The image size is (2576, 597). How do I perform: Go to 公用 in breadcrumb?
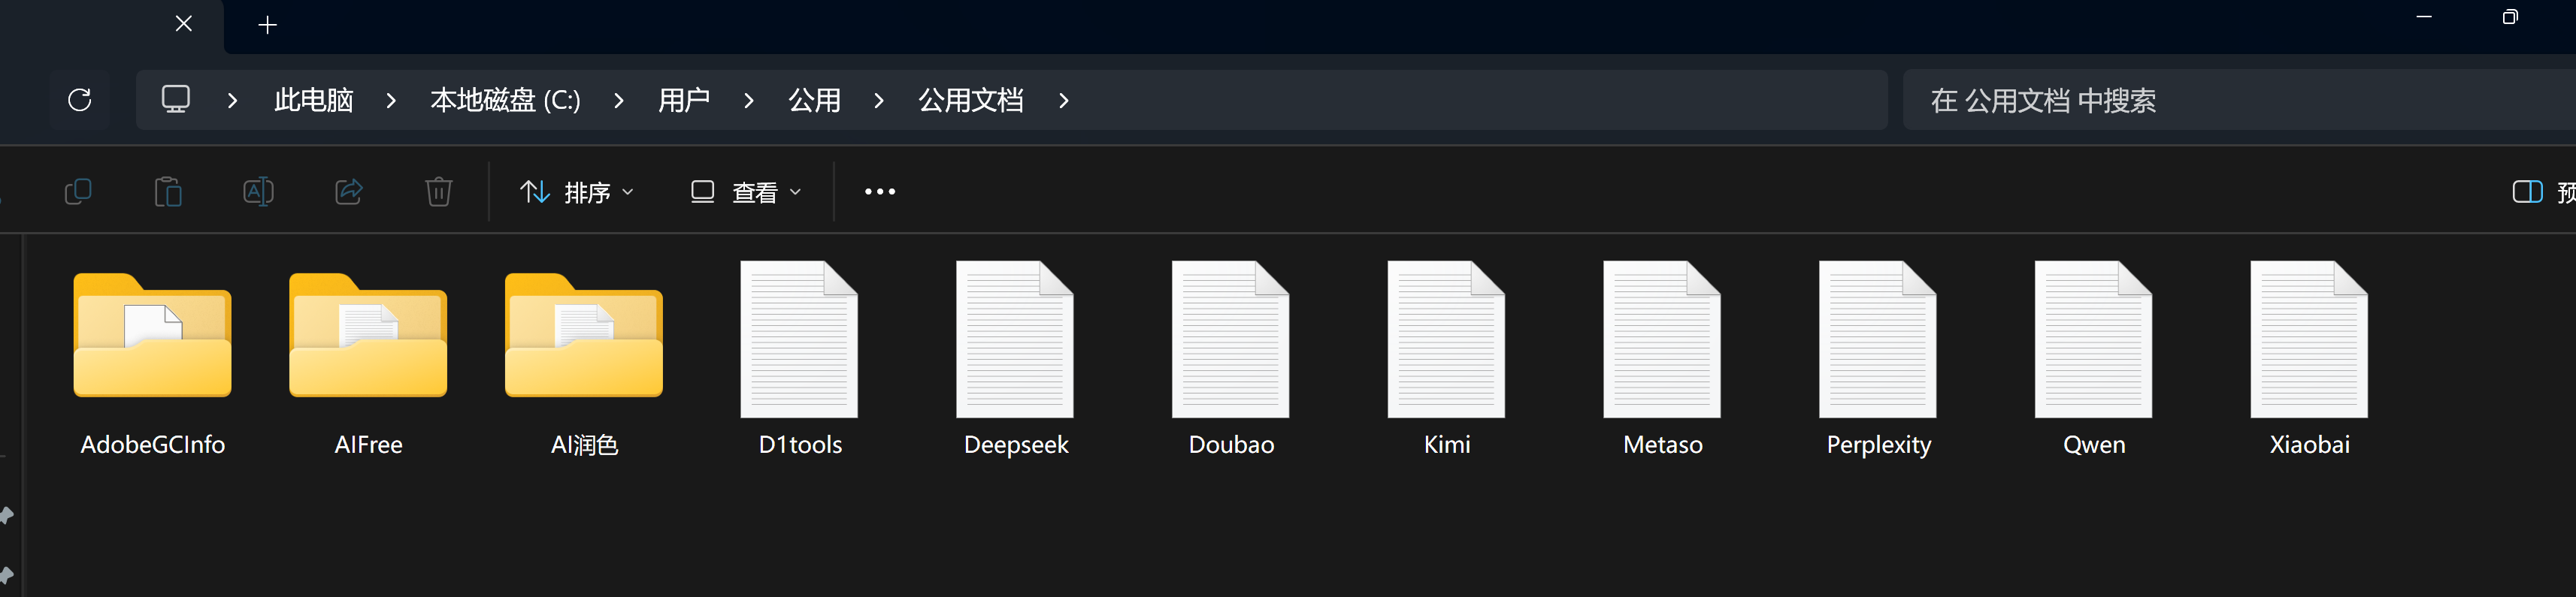coord(814,100)
